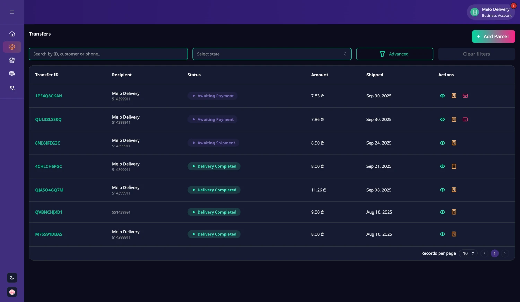Open the Select state dropdown
This screenshot has height=302, width=520.
click(272, 54)
